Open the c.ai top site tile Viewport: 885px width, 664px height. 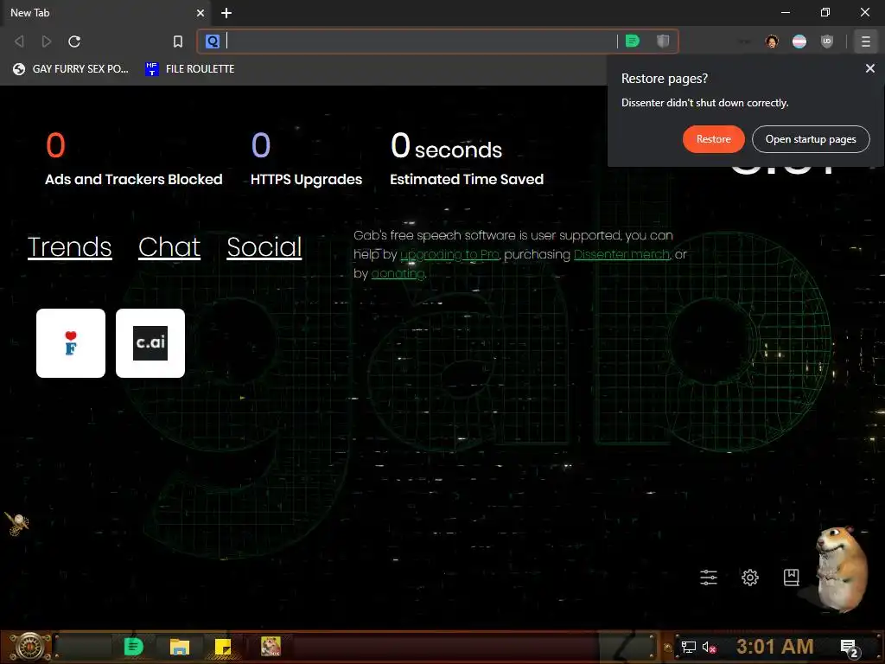pyautogui.click(x=150, y=343)
